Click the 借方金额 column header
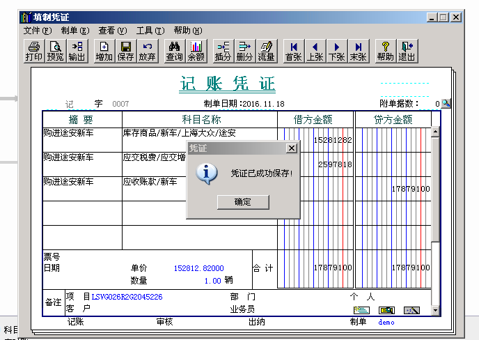Viewport: 479px width, 340px height. pos(315,120)
